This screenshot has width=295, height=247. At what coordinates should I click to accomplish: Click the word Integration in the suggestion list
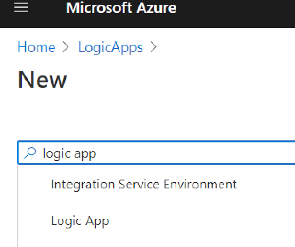83,185
